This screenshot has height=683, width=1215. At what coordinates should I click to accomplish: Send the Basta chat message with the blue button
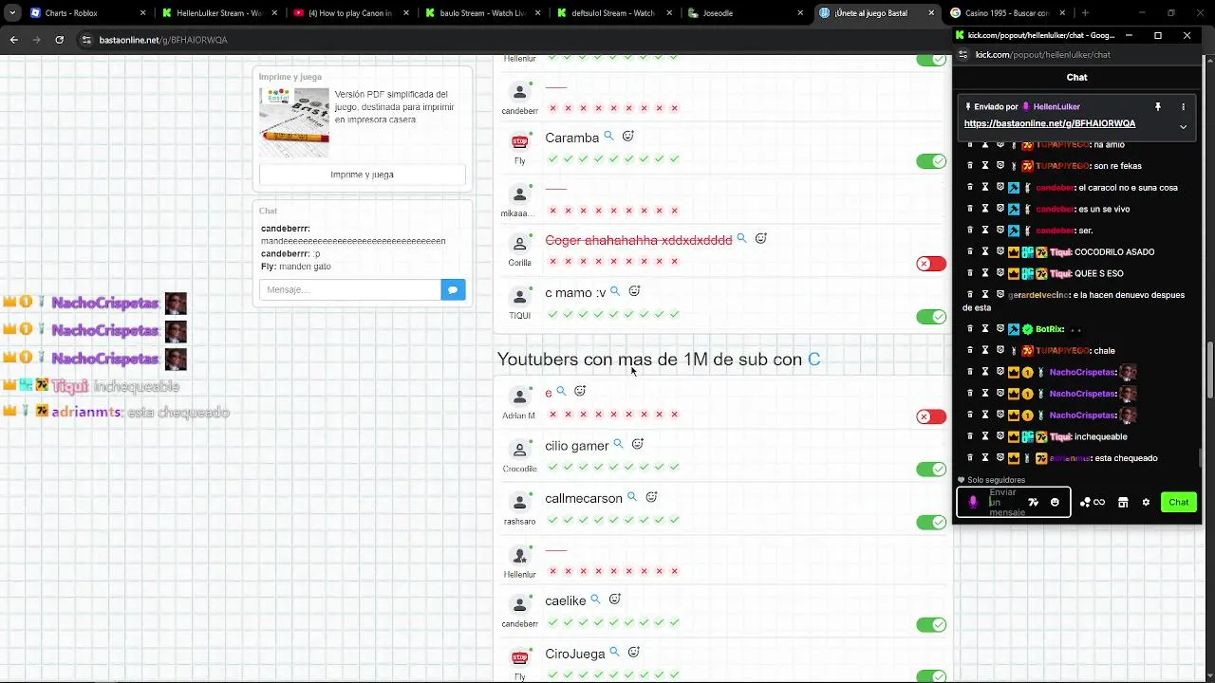453,289
